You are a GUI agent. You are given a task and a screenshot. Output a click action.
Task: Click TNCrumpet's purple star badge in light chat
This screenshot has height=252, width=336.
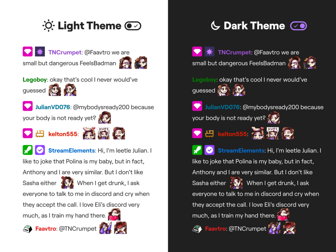(x=40, y=52)
